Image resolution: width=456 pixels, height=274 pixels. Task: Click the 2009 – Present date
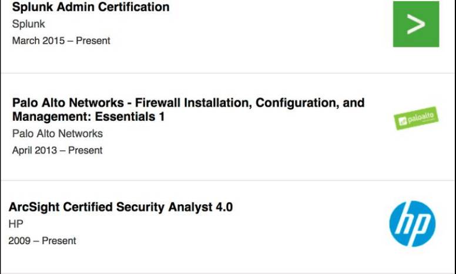tap(42, 241)
